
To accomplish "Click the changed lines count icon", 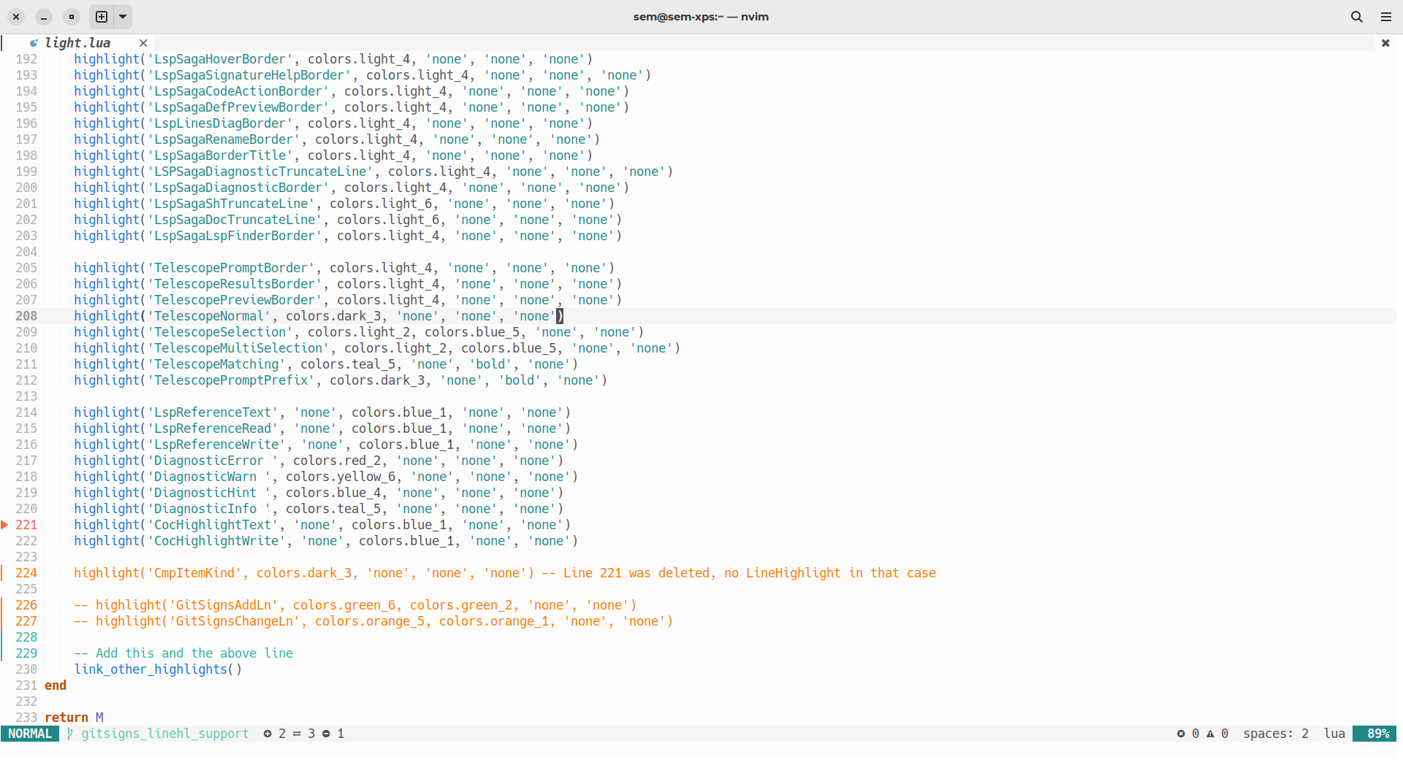I will (297, 734).
